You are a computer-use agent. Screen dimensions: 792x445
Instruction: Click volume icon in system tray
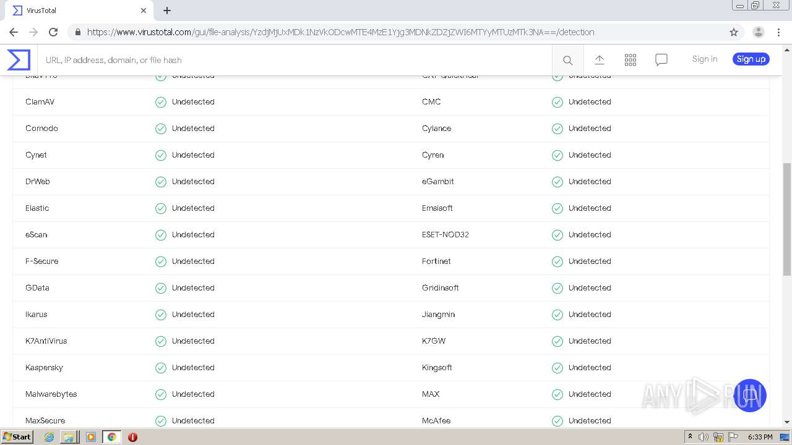[704, 437]
